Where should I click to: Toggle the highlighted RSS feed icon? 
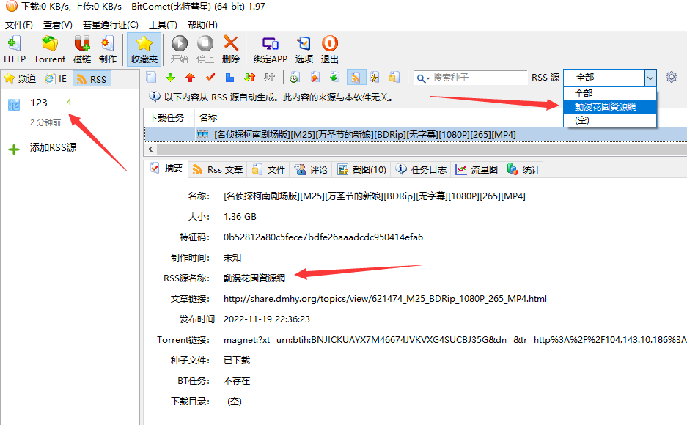356,78
